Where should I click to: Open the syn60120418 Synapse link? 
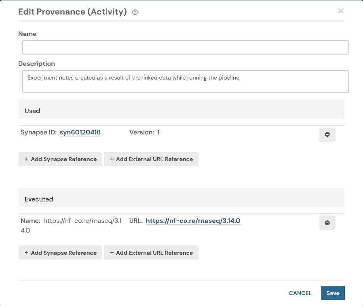click(x=80, y=132)
